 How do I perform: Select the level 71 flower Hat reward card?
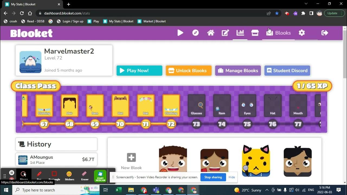pos(146,106)
